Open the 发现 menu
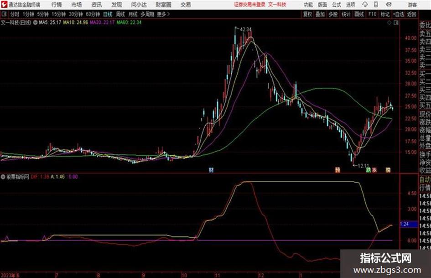The image size is (431, 278). 116,5
